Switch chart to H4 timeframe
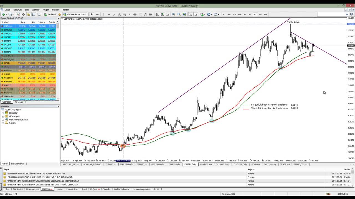The width and height of the screenshot is (355, 199). click(x=250, y=14)
